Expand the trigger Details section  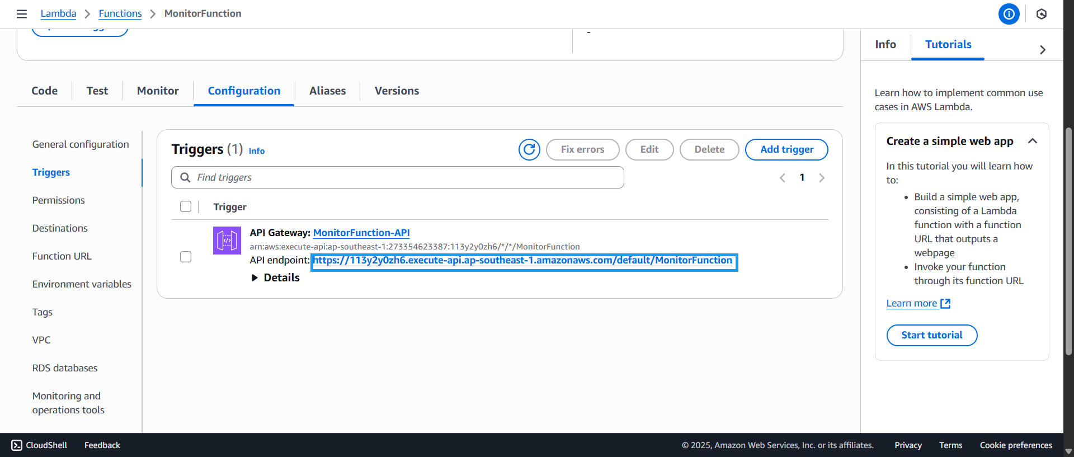coord(255,278)
